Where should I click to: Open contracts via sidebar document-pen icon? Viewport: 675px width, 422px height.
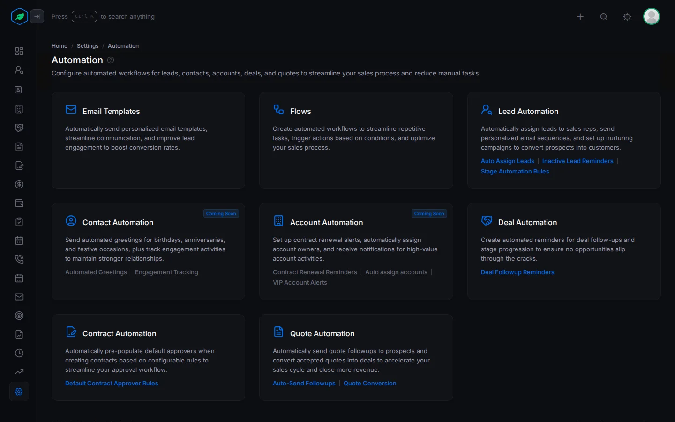(19, 166)
